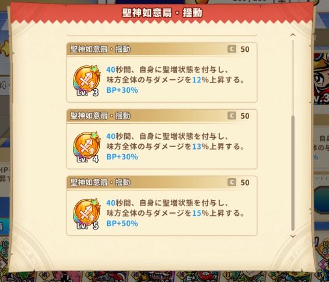
Task: Click the 13% damage increase description text
Action: point(176,147)
